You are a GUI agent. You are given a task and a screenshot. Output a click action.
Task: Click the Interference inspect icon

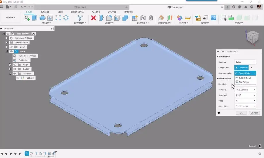click(x=180, y=18)
